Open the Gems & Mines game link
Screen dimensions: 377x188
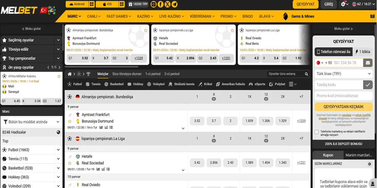298,16
